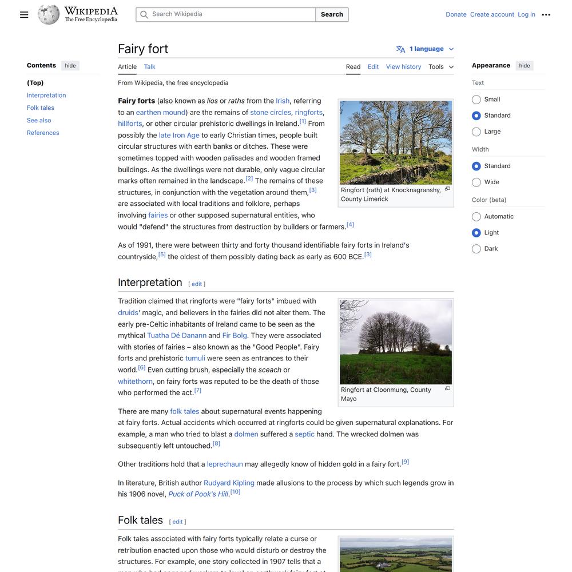Hide the Contents sidebar

(x=70, y=66)
